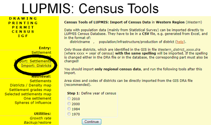The height and width of the screenshot is (125, 211).
Task: Select census year 1984
Action: click(x=69, y=109)
